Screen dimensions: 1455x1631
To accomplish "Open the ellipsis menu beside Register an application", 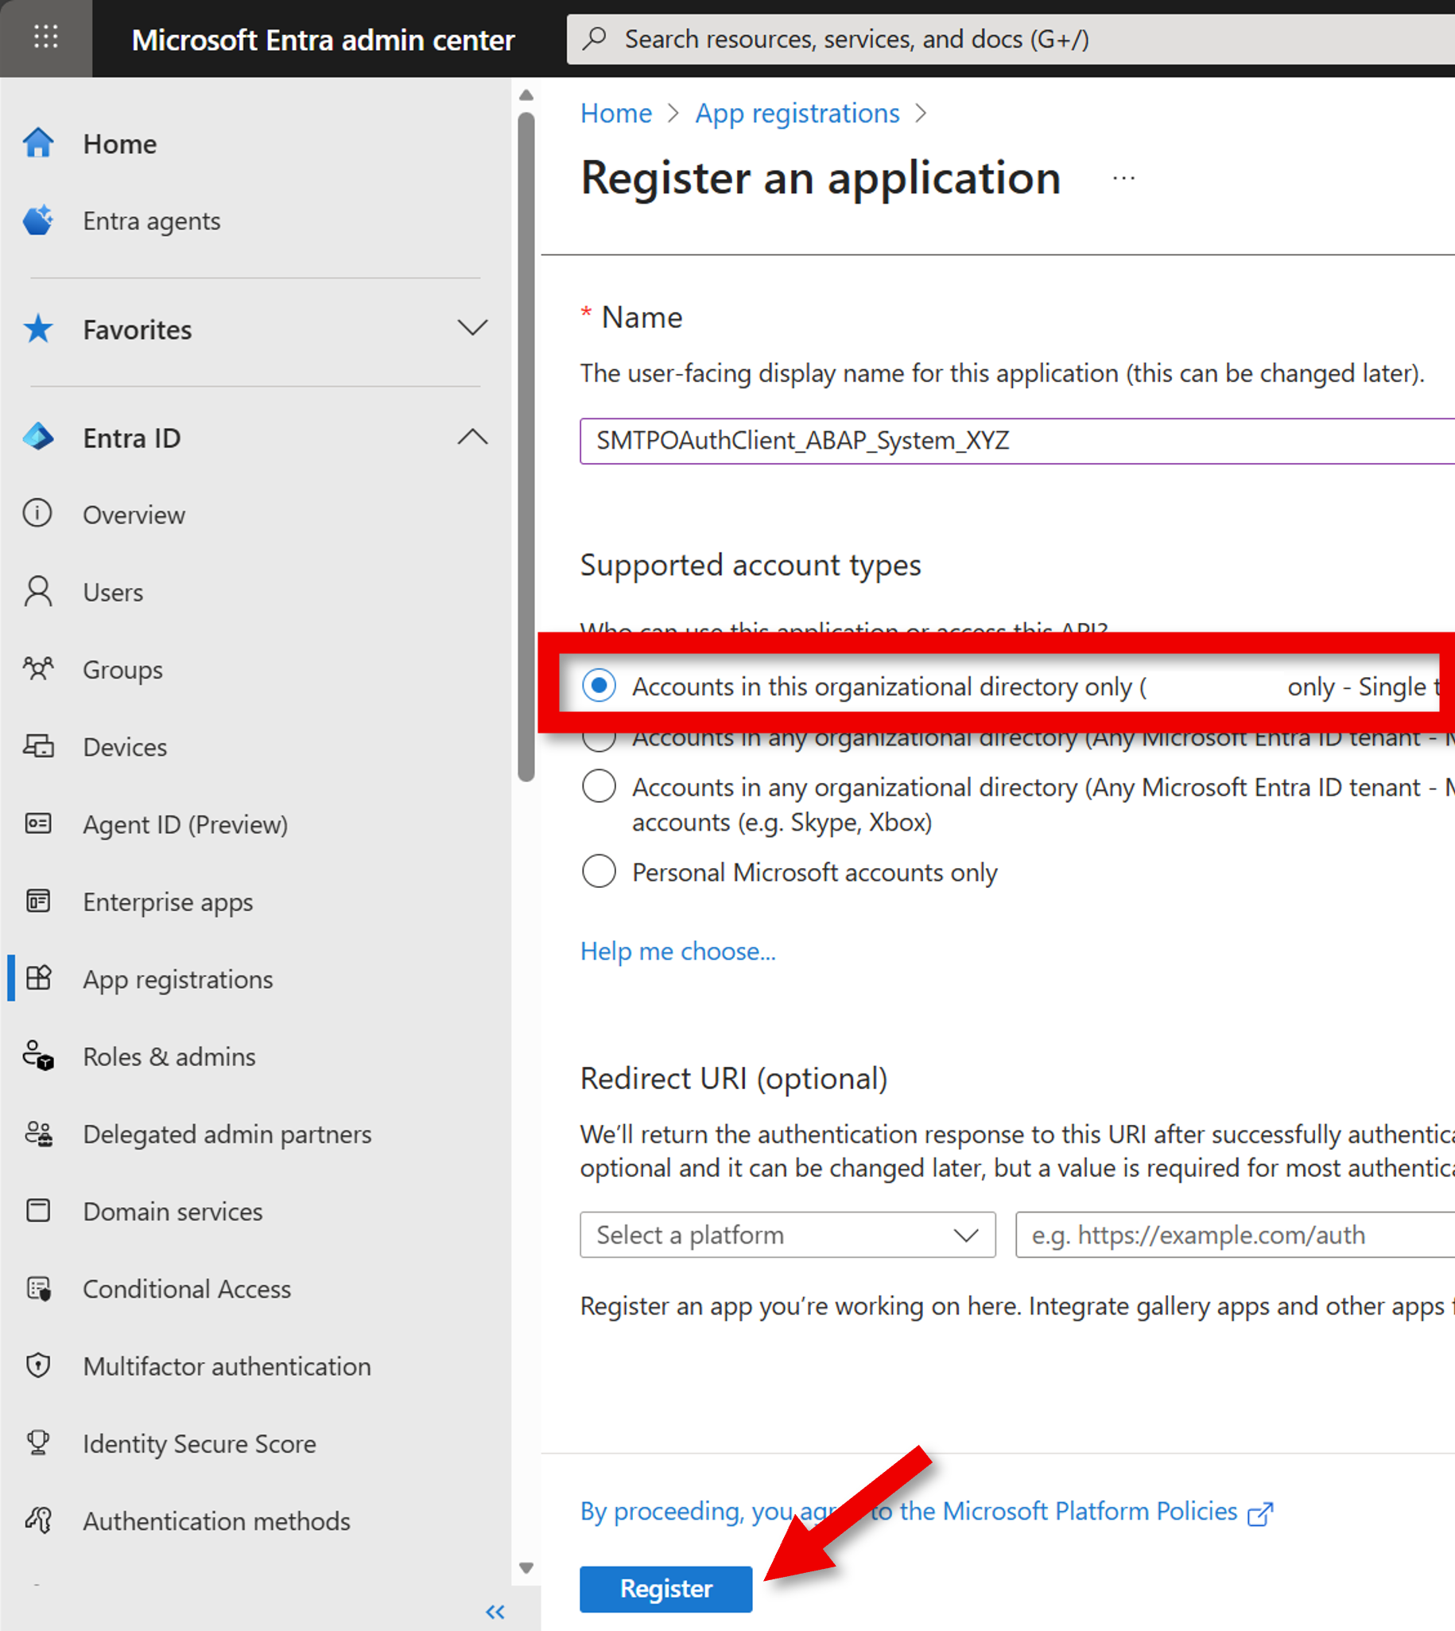I will (1123, 178).
